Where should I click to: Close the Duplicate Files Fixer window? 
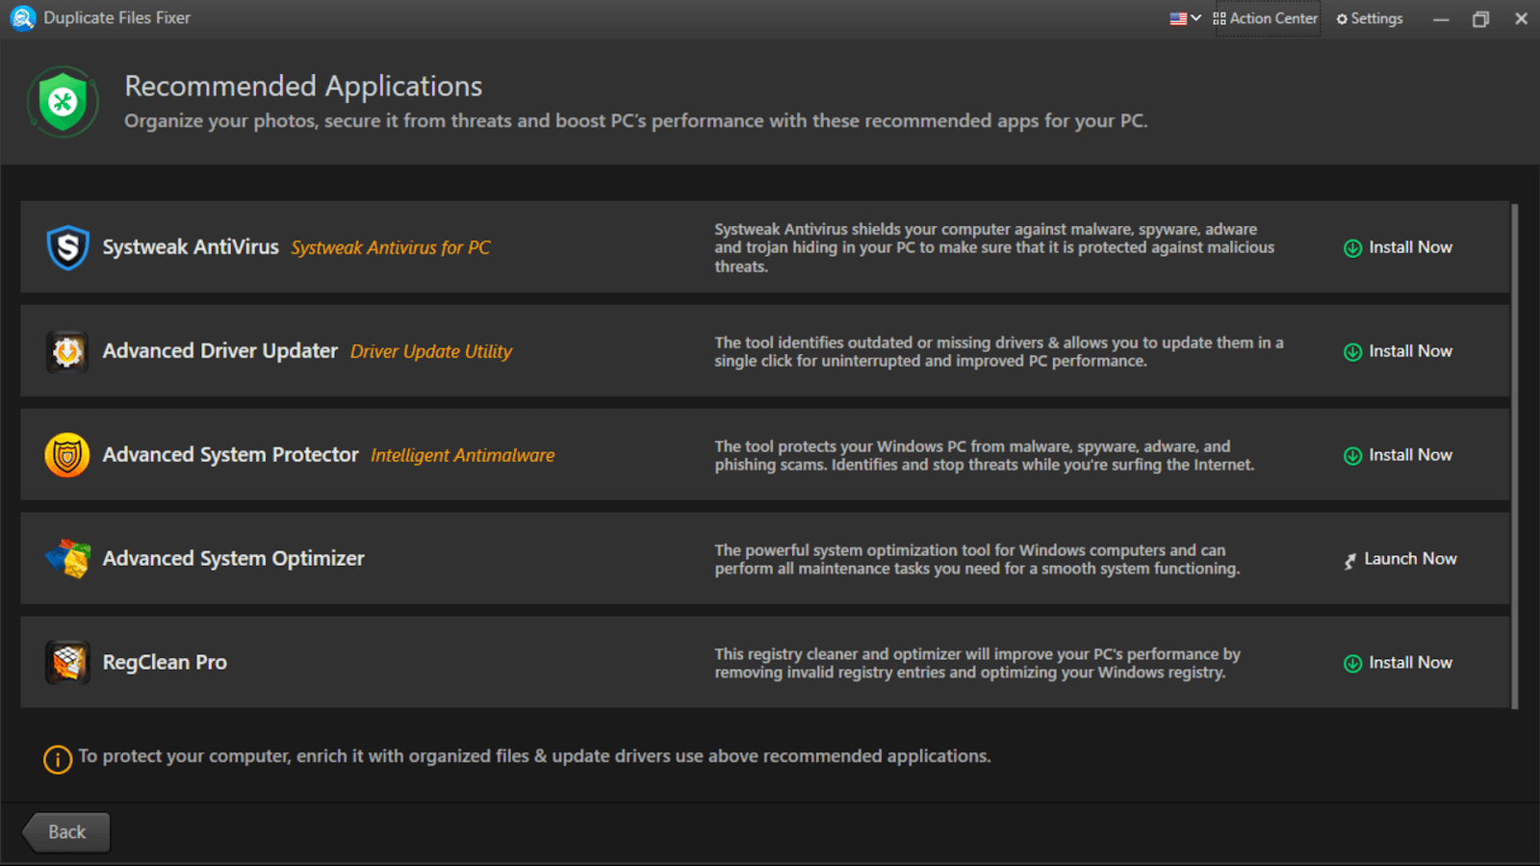pyautogui.click(x=1521, y=19)
